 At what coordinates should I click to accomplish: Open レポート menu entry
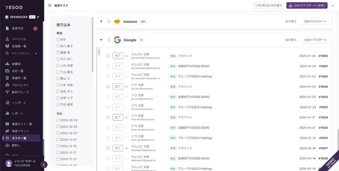click(18, 113)
